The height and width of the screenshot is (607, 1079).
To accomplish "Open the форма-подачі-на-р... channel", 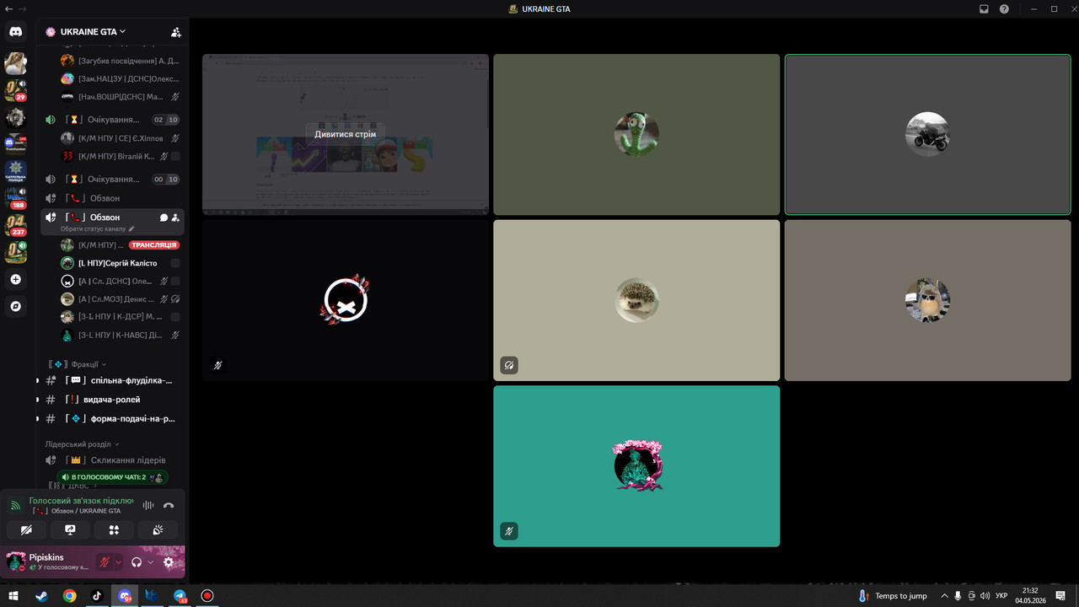I will point(112,418).
